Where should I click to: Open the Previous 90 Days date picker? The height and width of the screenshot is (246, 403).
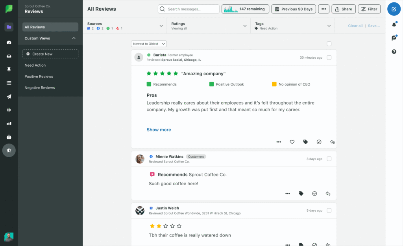click(294, 9)
